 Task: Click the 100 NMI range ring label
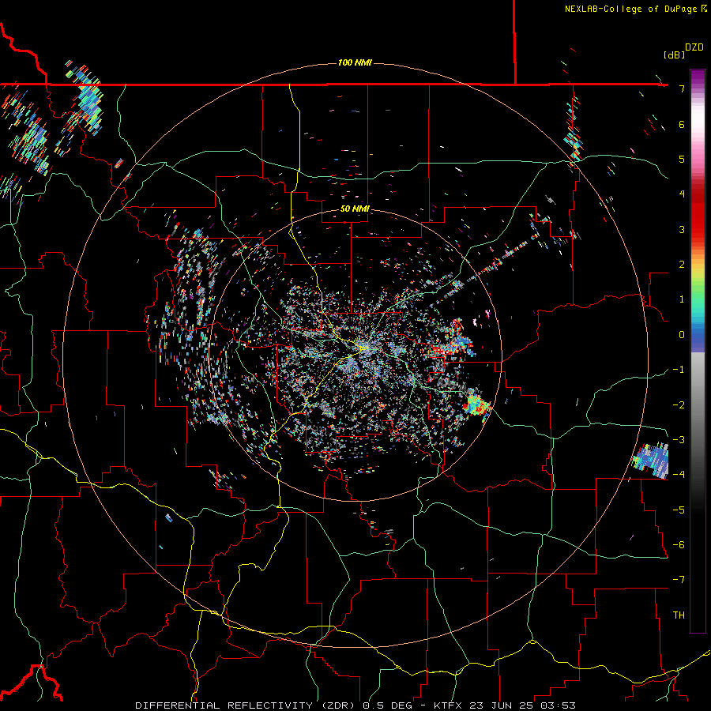(355, 62)
